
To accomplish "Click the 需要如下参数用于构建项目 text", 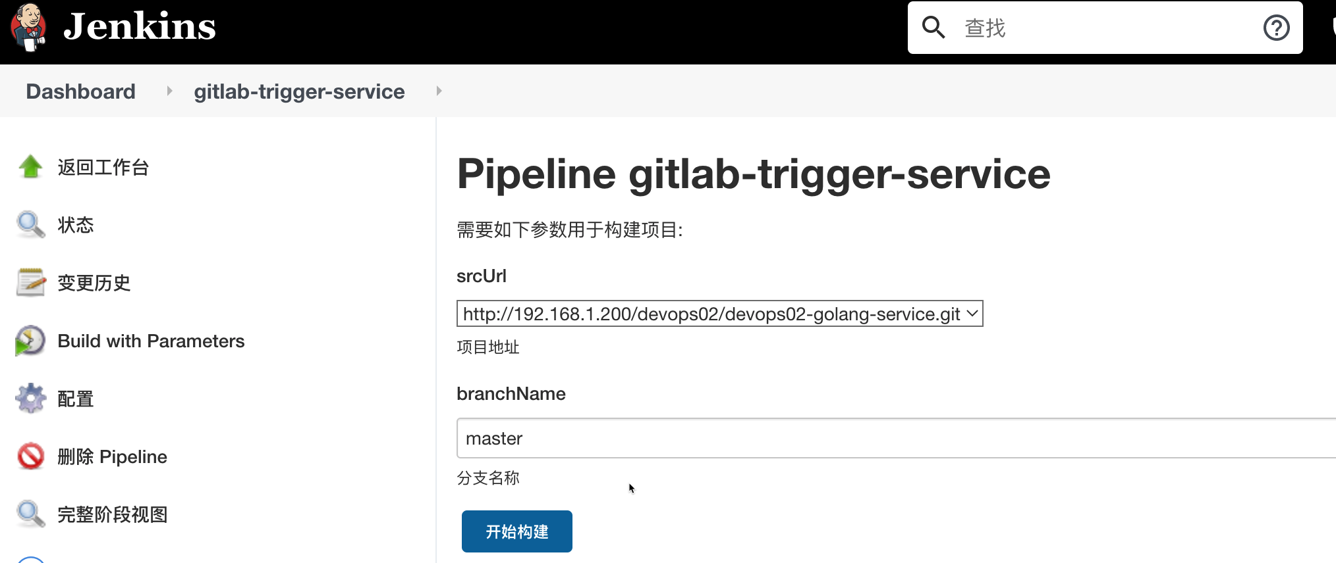I will coord(570,230).
